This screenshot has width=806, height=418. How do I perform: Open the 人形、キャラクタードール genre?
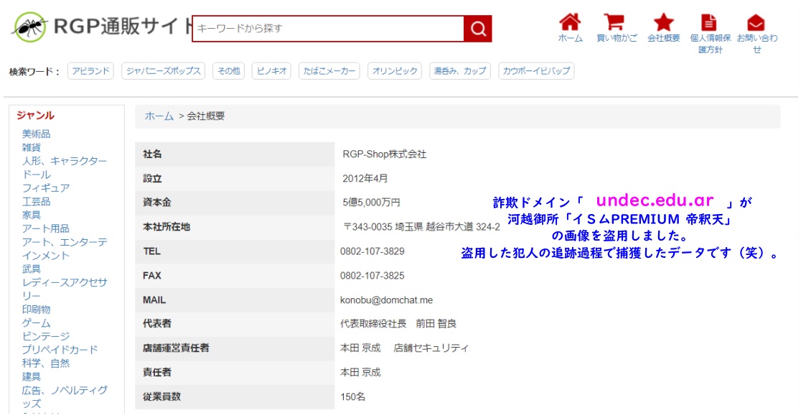(65, 167)
